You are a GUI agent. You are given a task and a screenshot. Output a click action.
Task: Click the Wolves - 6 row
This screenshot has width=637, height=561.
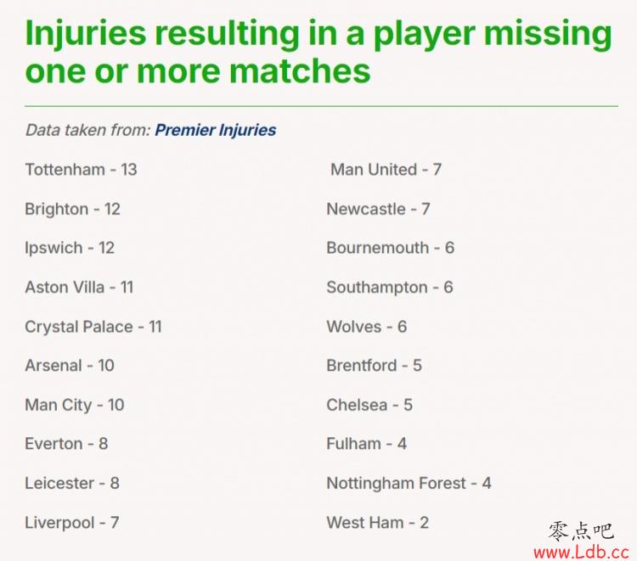click(x=366, y=327)
